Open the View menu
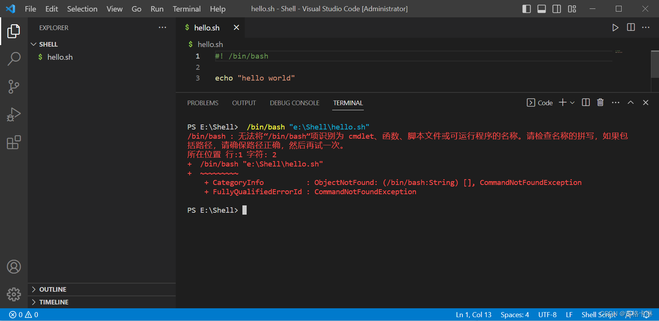This screenshot has height=321, width=659. [114, 9]
